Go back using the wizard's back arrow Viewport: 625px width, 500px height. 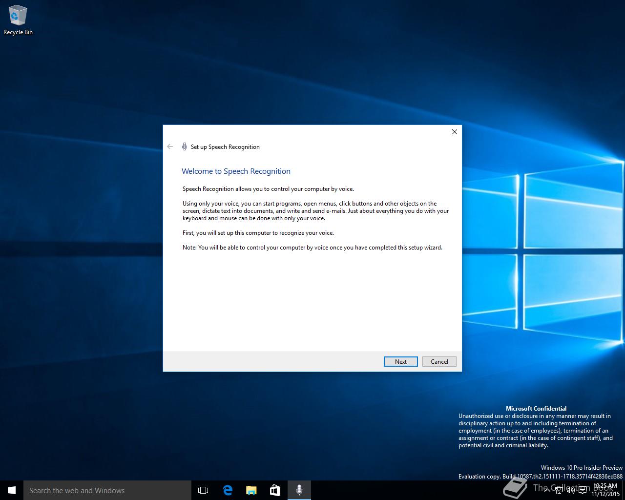[170, 146]
